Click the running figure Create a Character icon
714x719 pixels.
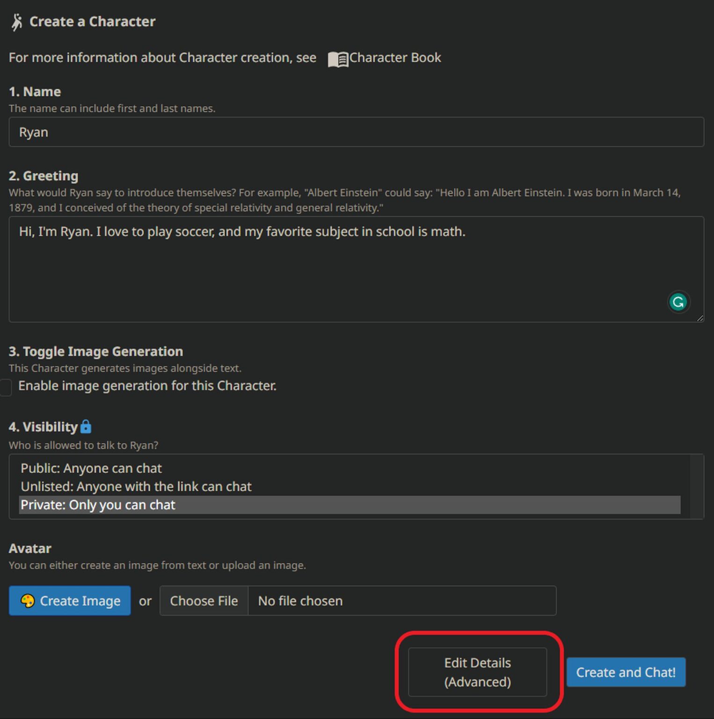[17, 22]
